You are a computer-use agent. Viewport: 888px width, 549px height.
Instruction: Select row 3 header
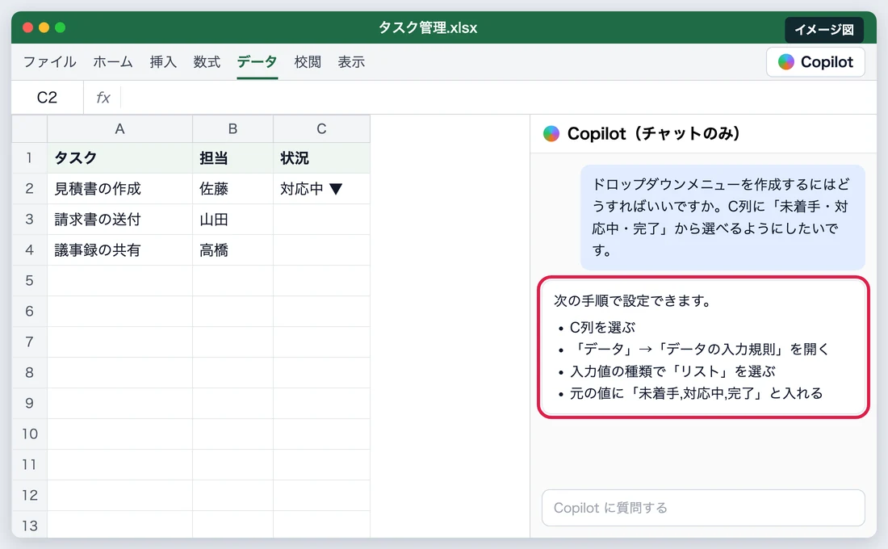point(29,220)
